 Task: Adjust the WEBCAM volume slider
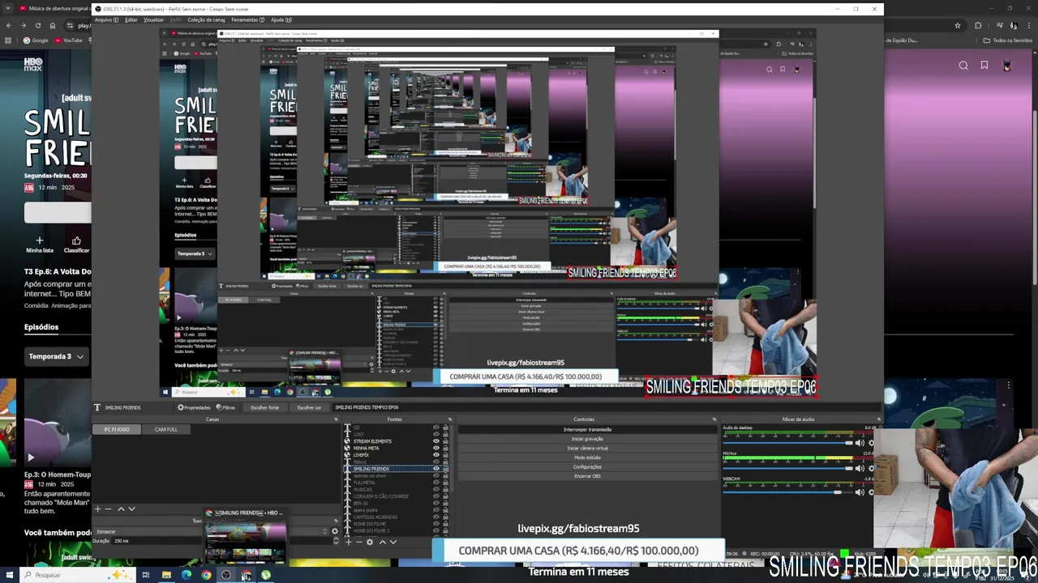point(787,492)
